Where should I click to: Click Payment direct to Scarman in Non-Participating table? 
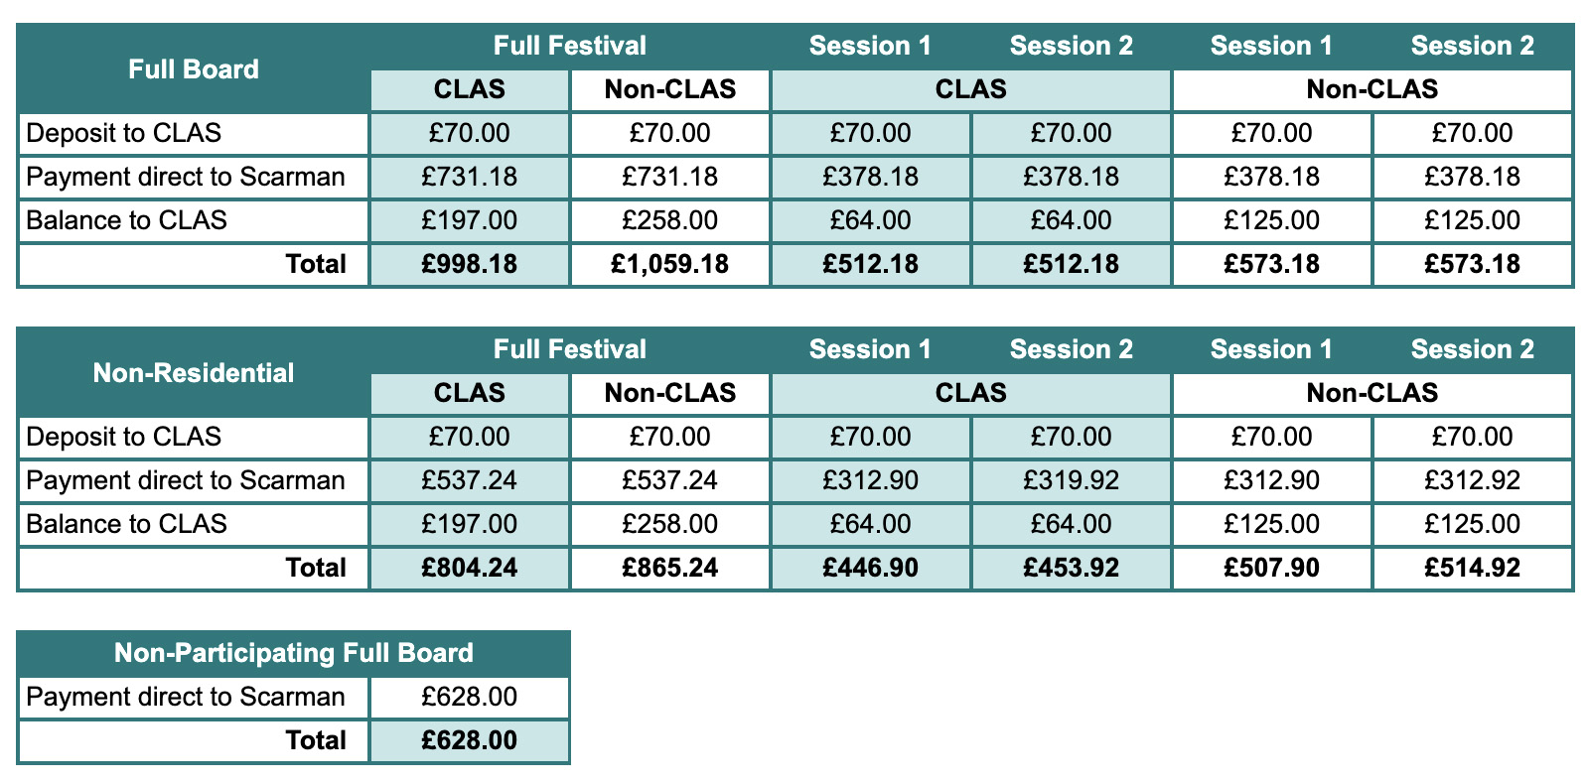pyautogui.click(x=186, y=697)
